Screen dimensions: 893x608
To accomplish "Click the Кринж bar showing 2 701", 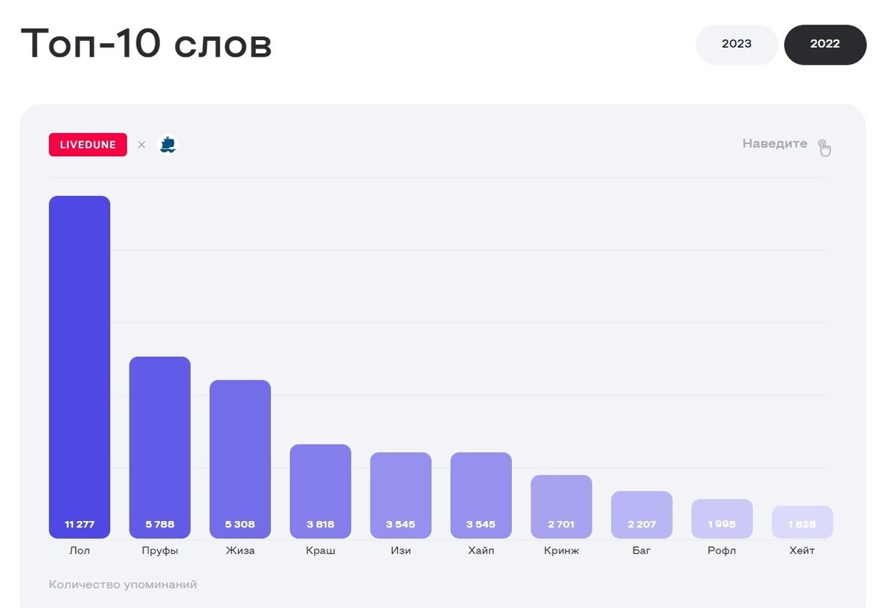I will tap(562, 507).
